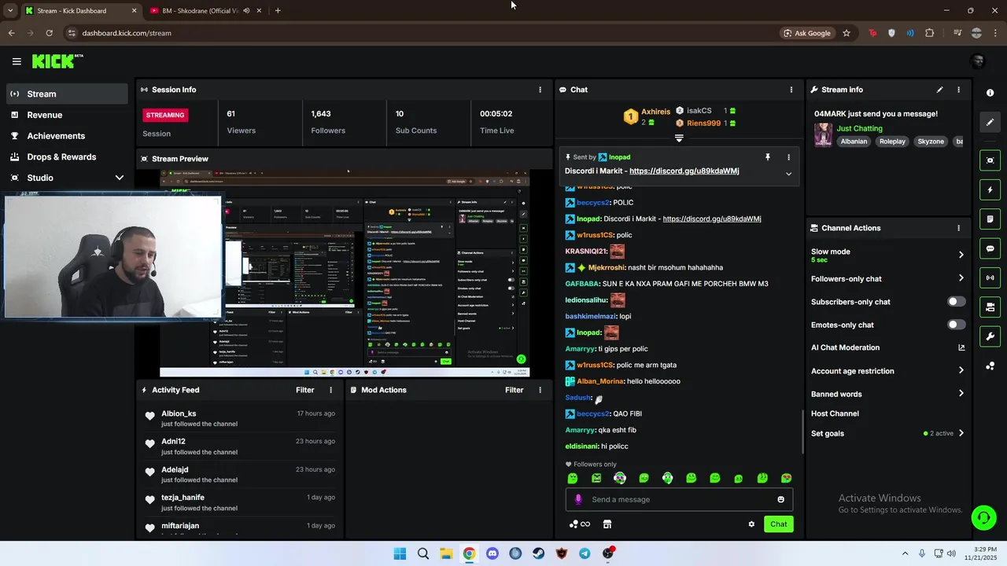This screenshot has height=566, width=1007.
Task: Expand the chat leaderboard arrow
Action: click(x=679, y=138)
